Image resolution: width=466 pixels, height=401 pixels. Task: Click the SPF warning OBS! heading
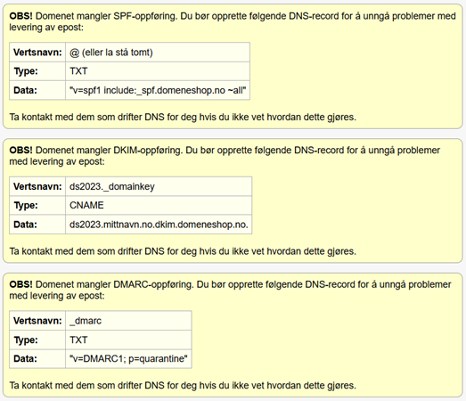(20, 16)
